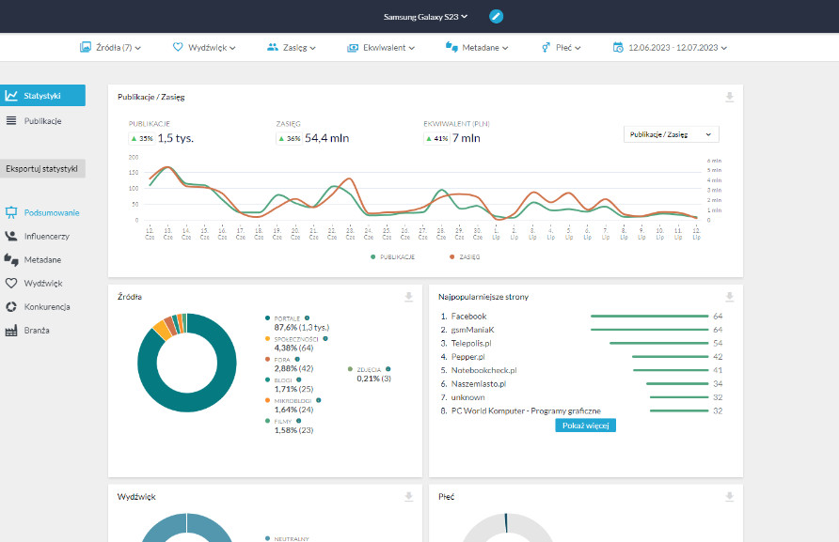839x542 pixels.
Task: Click the Ekwiwalent money icon
Action: [x=352, y=48]
